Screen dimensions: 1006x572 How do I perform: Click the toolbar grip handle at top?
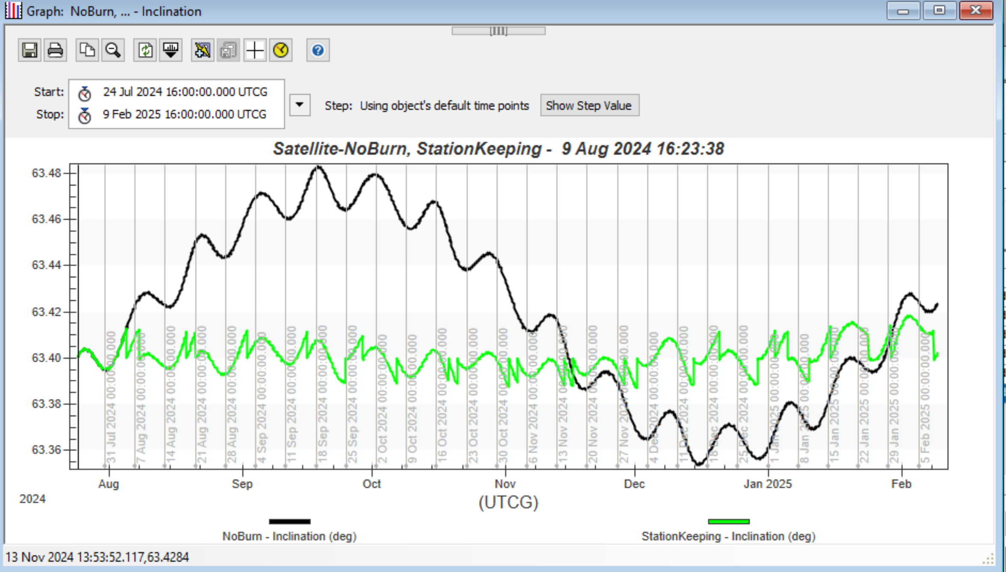(498, 31)
